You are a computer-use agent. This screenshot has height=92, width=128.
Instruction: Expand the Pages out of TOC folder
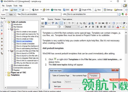6,73
